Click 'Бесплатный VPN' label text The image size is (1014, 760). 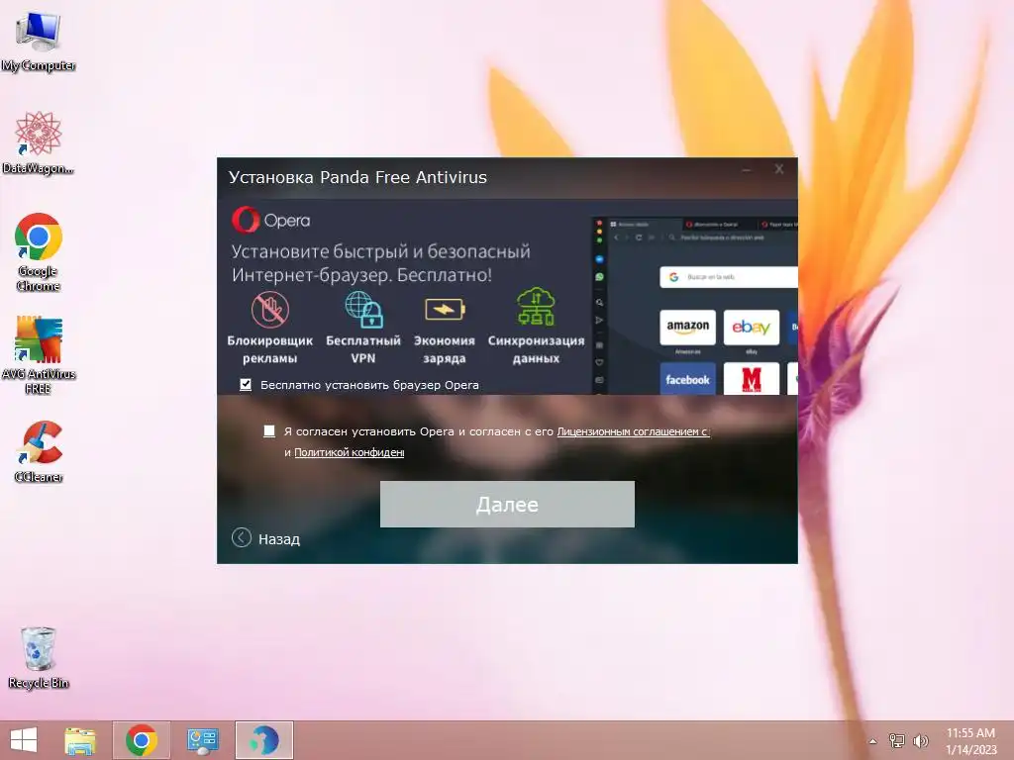click(363, 349)
